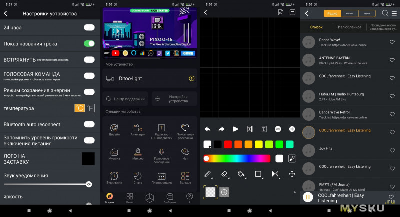400x217 pixels.
Task: Switch to the Список tab
Action: 316,27
